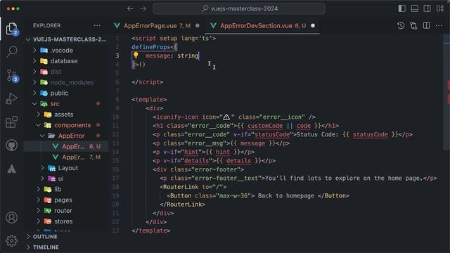Viewport: 450px width, 253px height.
Task: Split the editor to the right
Action: pos(427,26)
